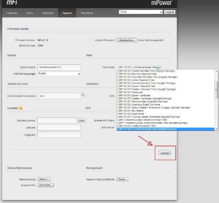Click the Find address button

pyautogui.click(x=82, y=120)
